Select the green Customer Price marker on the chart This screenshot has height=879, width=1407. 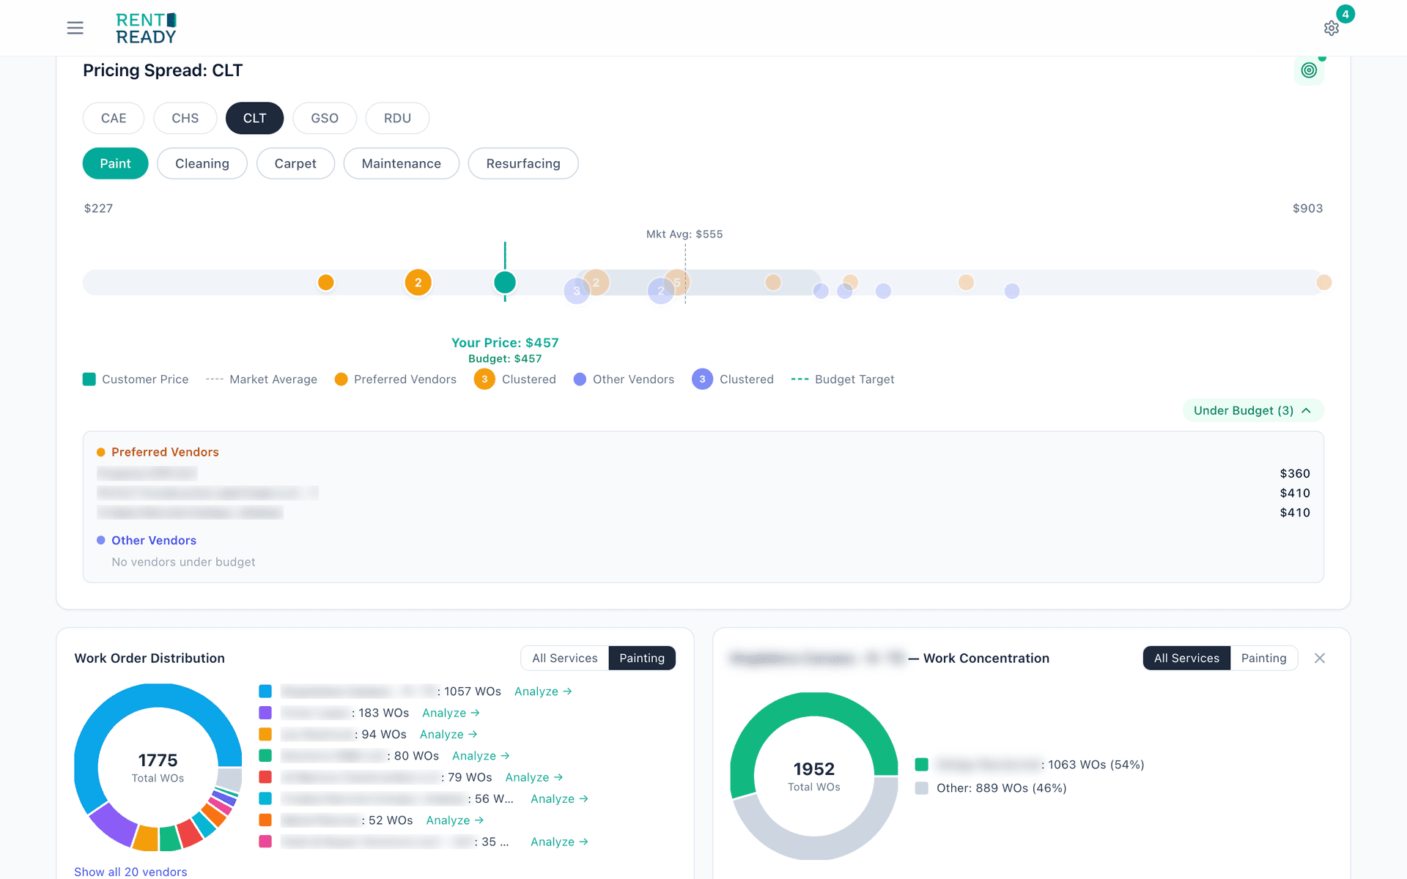click(505, 282)
